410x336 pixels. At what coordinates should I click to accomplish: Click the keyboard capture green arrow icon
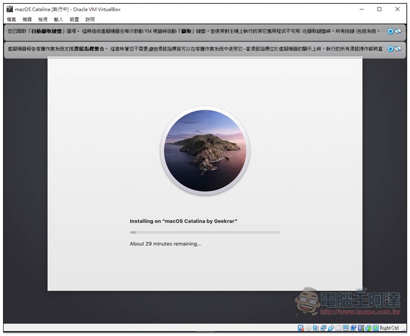(376, 328)
